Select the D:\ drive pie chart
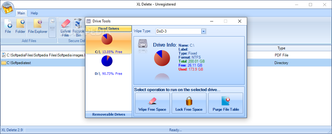 pos(107,61)
